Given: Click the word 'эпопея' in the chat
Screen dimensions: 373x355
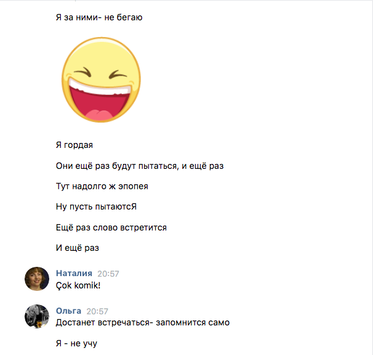Looking at the screenshot, I should pyautogui.click(x=133, y=186).
